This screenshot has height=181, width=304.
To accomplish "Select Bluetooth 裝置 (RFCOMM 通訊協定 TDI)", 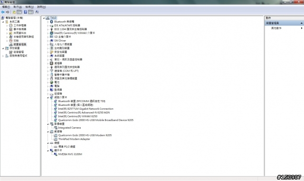I will (82, 101).
